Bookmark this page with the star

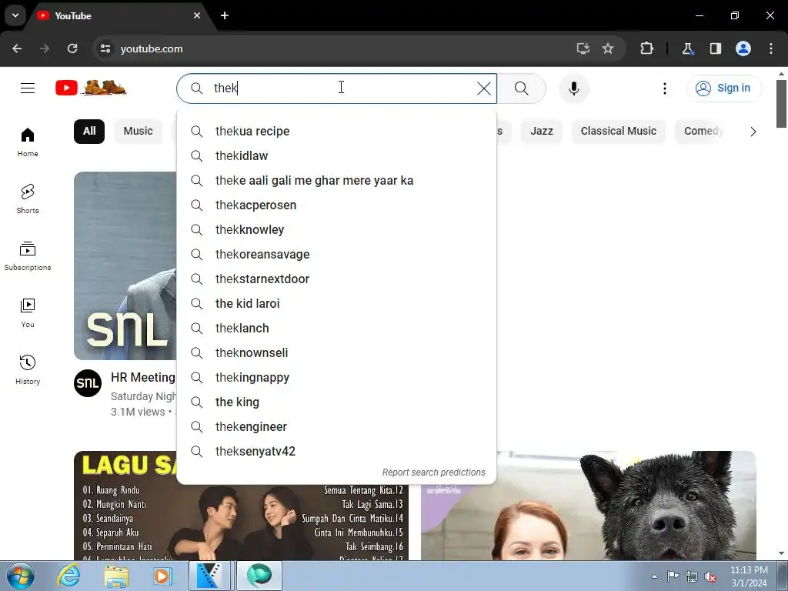(x=608, y=48)
